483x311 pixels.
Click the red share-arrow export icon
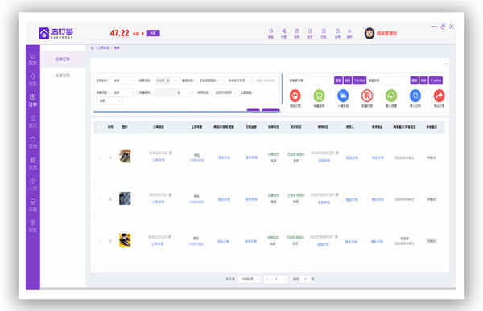(440, 96)
